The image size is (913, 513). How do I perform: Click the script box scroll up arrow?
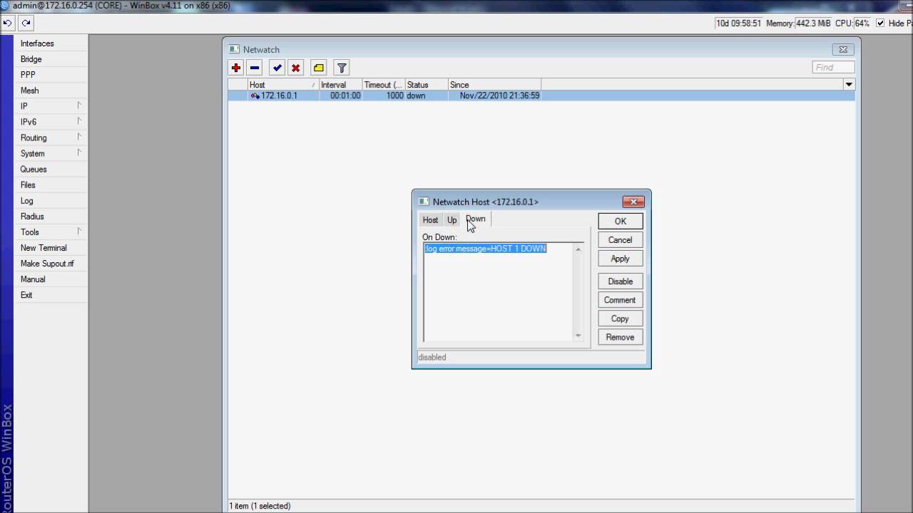tap(578, 249)
